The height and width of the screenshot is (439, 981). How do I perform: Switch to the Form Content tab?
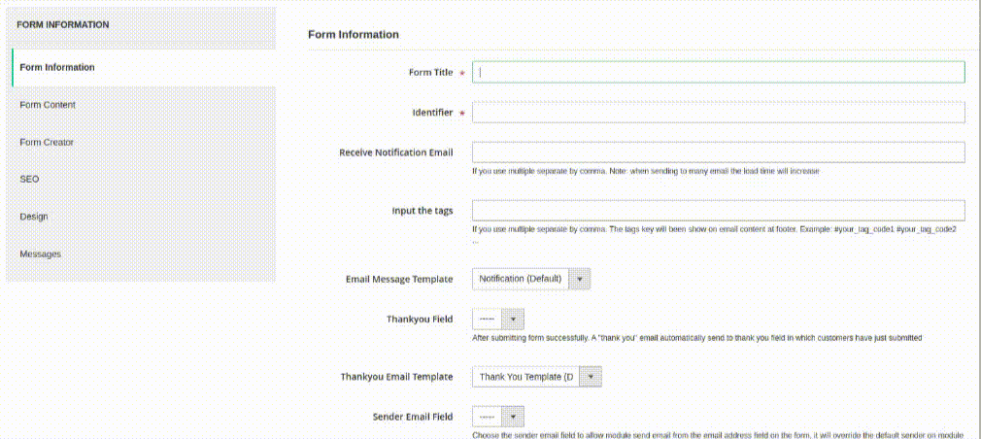(x=48, y=105)
